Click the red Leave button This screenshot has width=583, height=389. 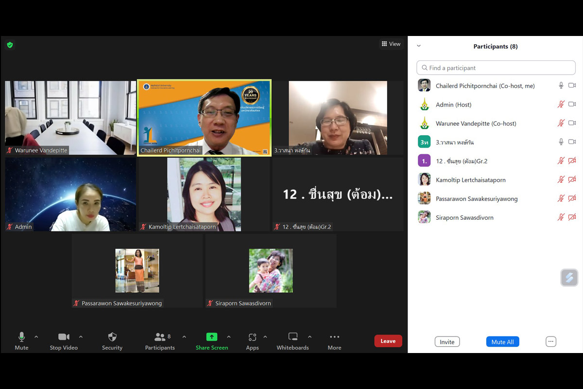(x=388, y=341)
